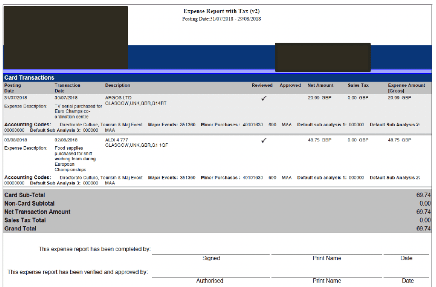This screenshot has height=287, width=436.
Task: Select the Grand Total value 69.74
Action: [423, 229]
